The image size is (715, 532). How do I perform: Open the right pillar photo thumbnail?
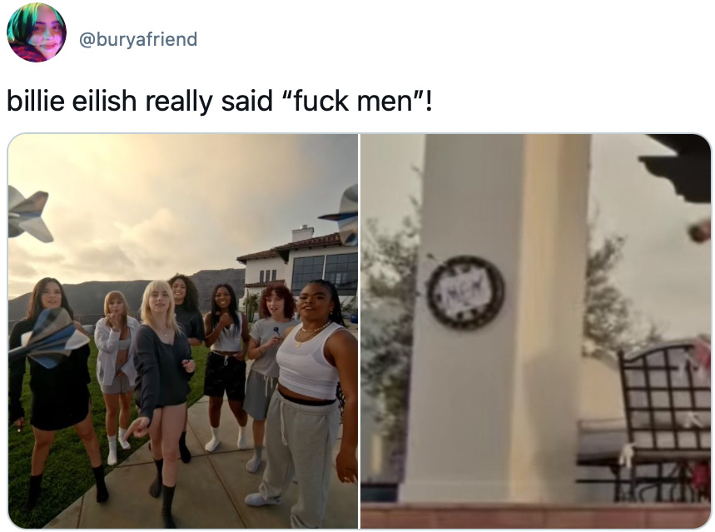tap(536, 331)
